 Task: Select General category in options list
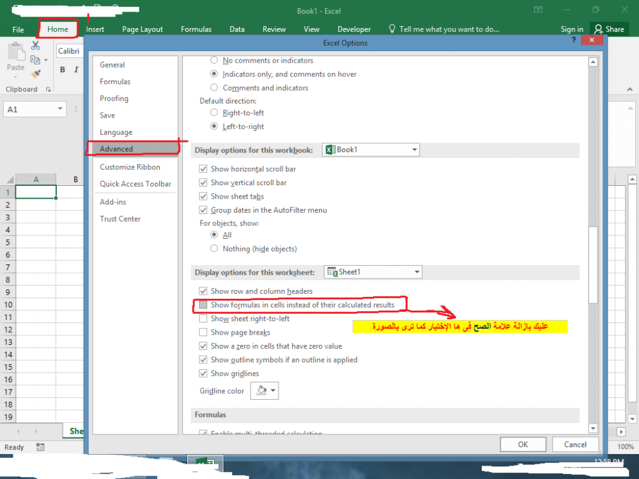(x=135, y=65)
